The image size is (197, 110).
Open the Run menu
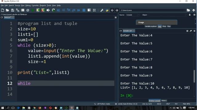[x=23, y=5]
